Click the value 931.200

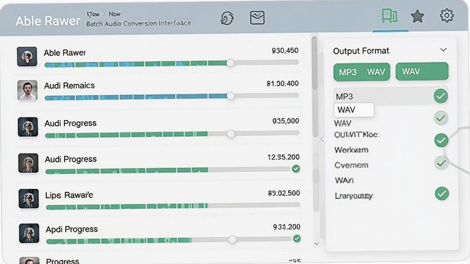pyautogui.click(x=287, y=227)
